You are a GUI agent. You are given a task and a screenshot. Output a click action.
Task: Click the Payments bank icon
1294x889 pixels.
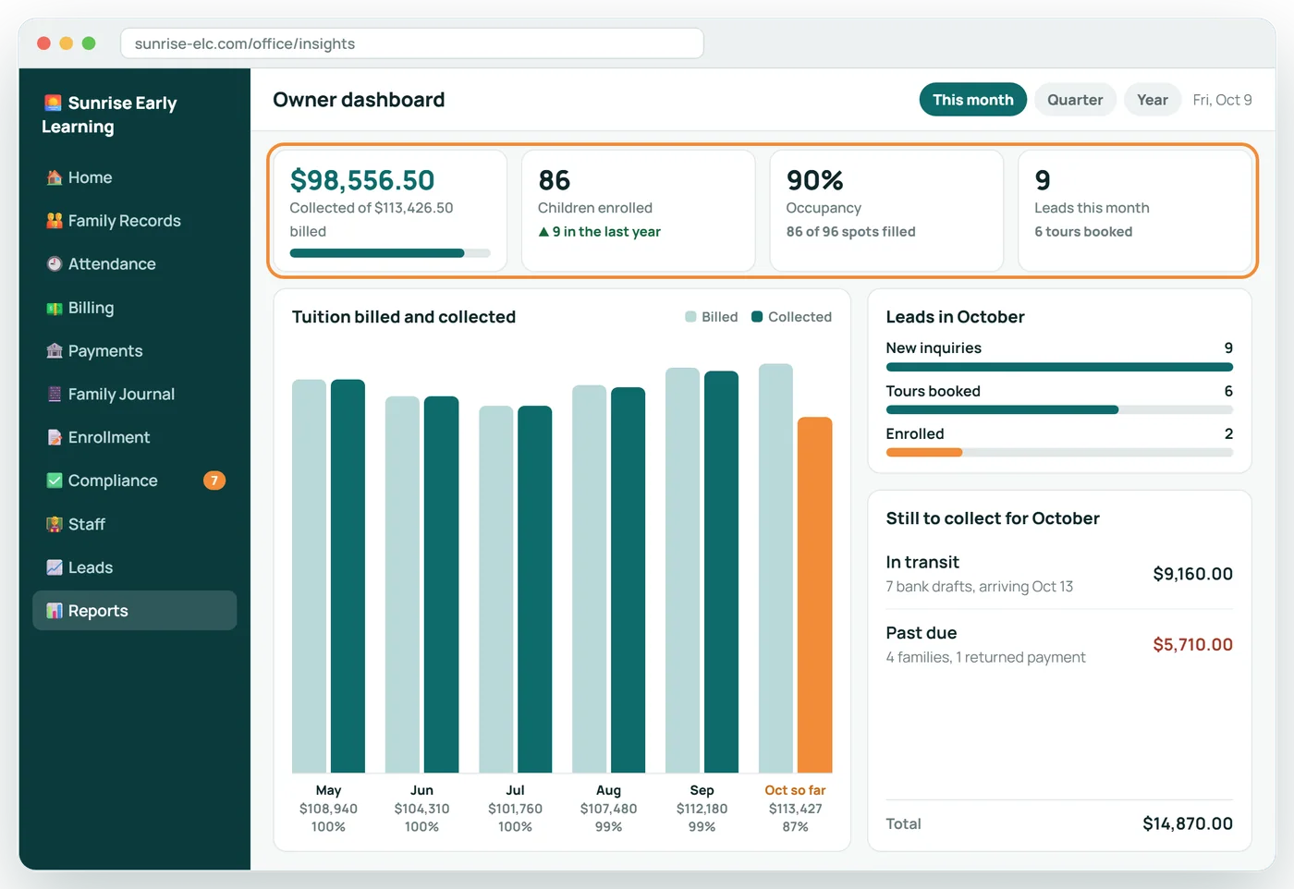tap(55, 351)
